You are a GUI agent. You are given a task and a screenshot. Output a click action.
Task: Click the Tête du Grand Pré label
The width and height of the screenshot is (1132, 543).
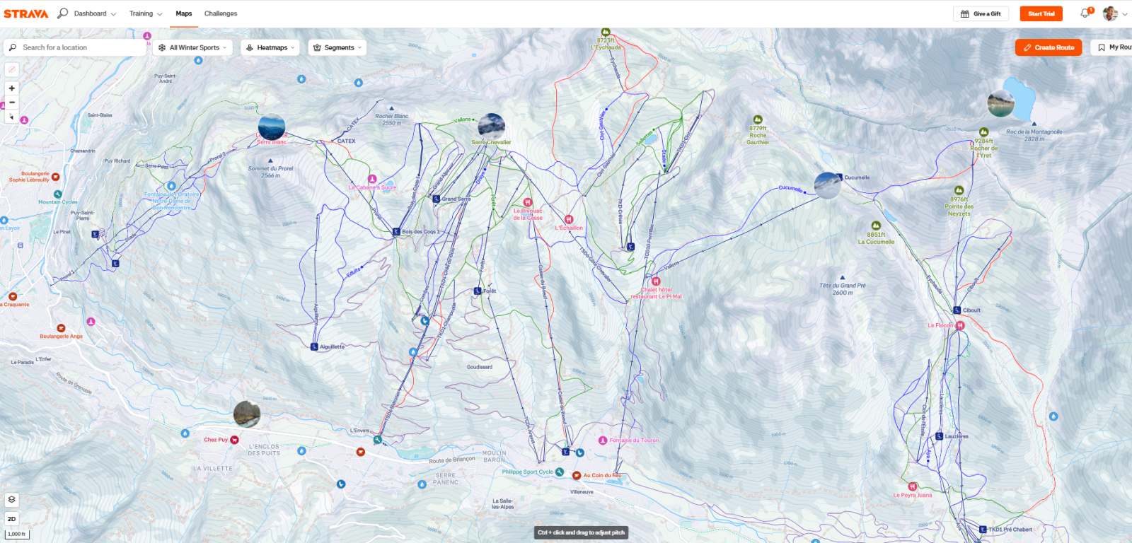843,288
